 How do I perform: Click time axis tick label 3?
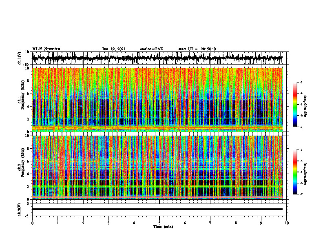click(108, 223)
